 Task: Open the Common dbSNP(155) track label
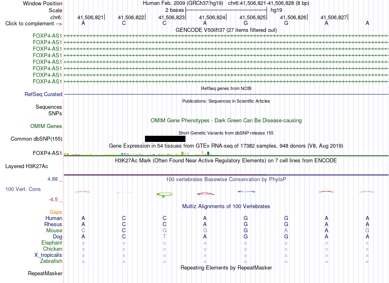(x=36, y=139)
